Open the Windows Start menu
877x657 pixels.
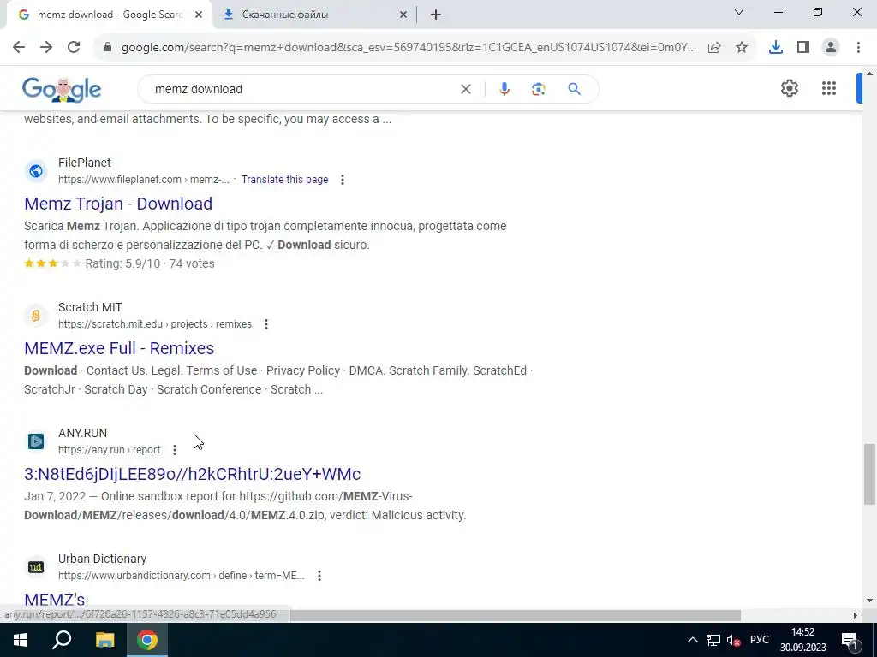[21, 640]
